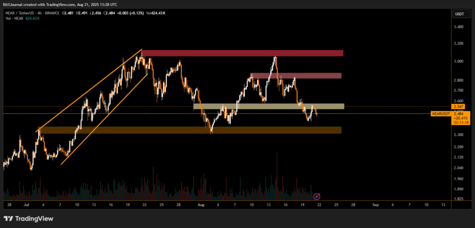The image size is (475, 228).
Task: Click the purple lightning event icon
Action: pyautogui.click(x=317, y=197)
